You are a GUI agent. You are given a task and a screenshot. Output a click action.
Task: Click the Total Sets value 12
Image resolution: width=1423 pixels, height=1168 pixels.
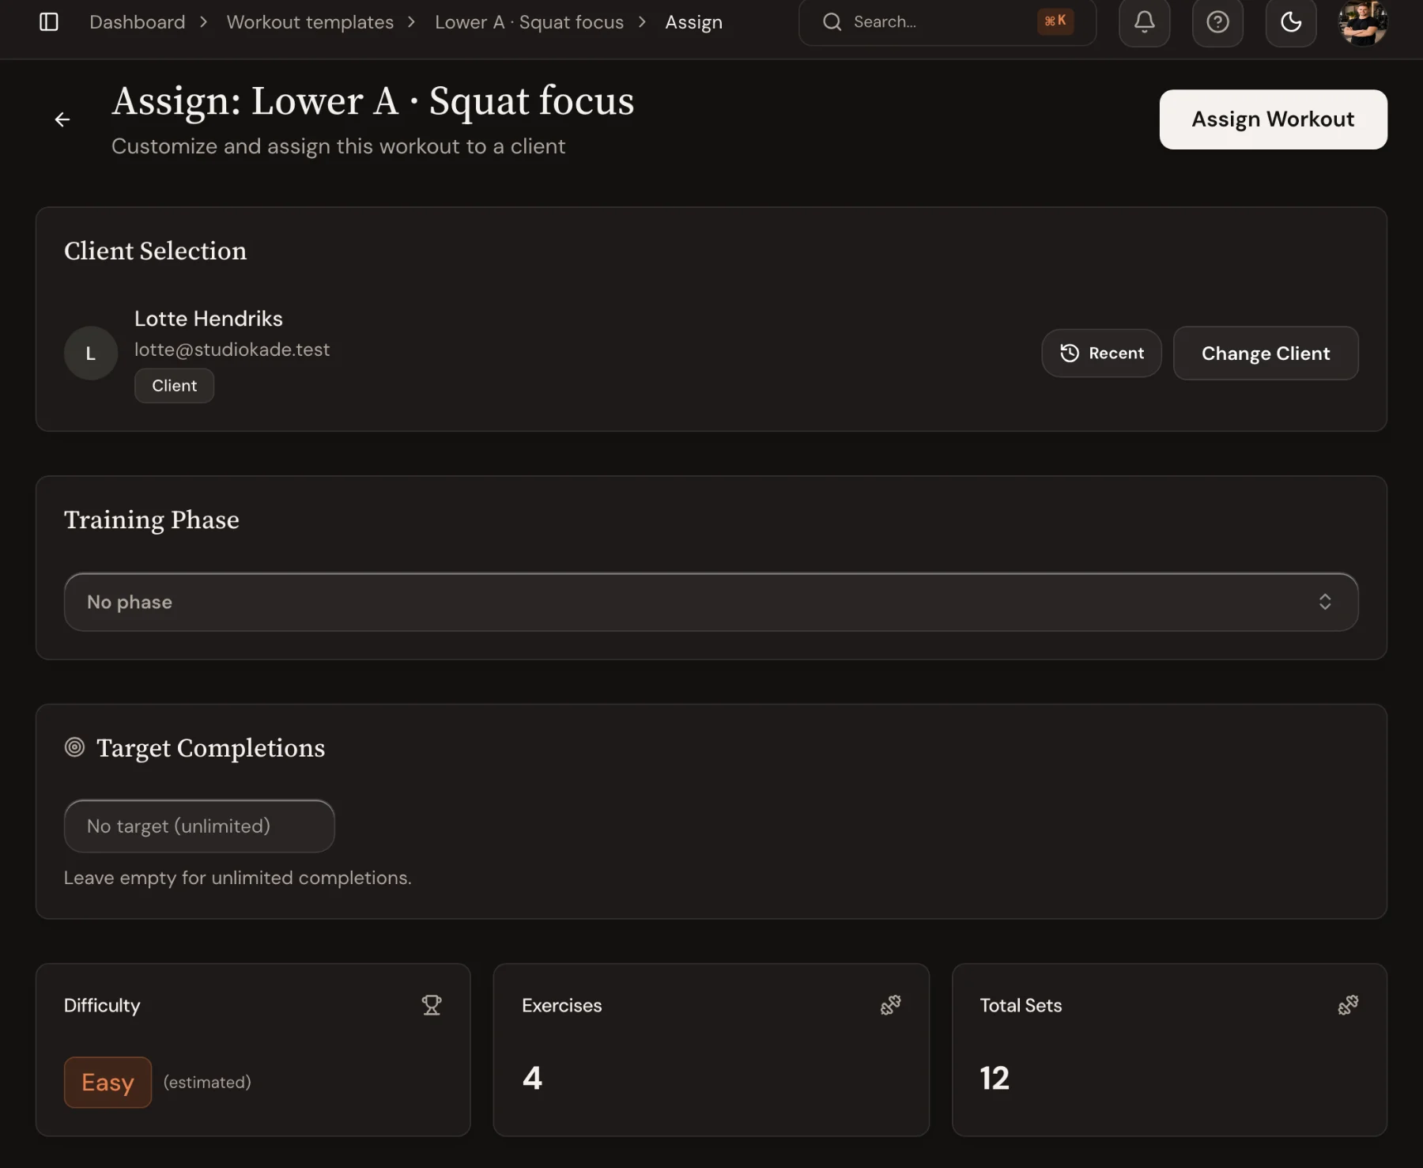(x=995, y=1079)
